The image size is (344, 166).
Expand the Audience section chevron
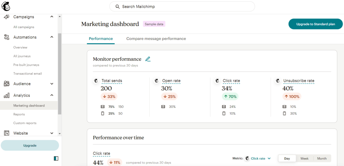(52, 84)
